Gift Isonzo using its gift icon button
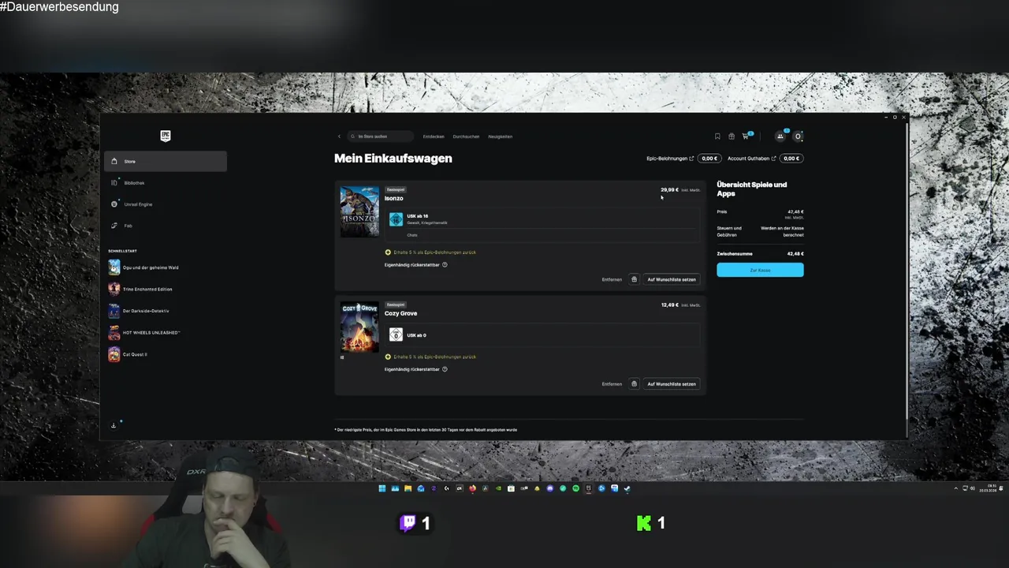1009x568 pixels. tap(634, 279)
